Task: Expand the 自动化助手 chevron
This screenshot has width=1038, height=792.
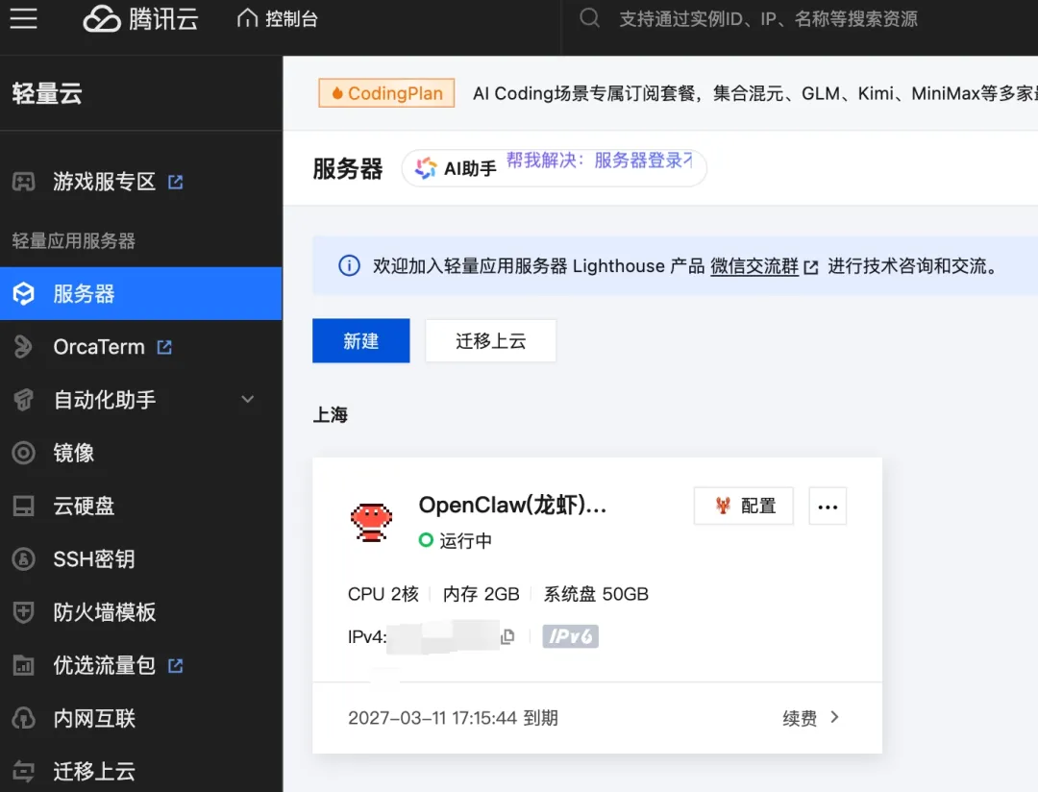Action: [x=248, y=399]
